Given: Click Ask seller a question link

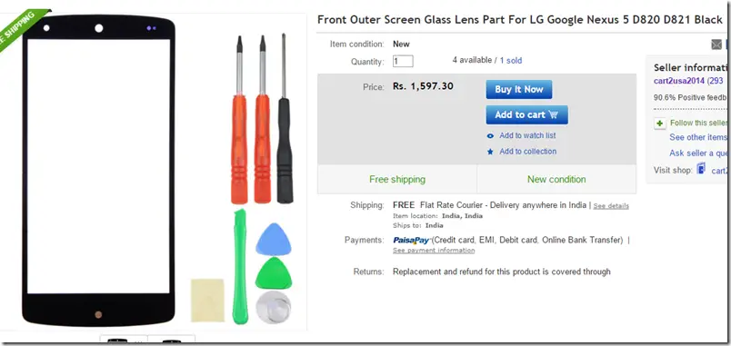Looking at the screenshot, I should pyautogui.click(x=698, y=153).
